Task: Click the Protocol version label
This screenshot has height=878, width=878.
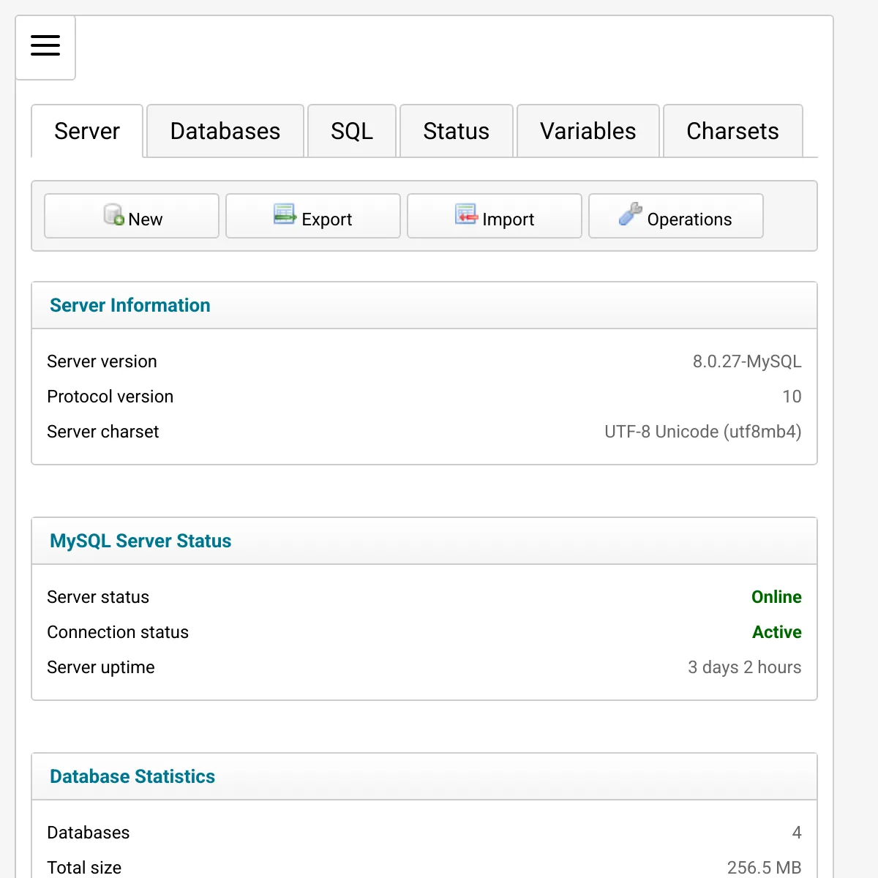Action: pyautogui.click(x=110, y=397)
